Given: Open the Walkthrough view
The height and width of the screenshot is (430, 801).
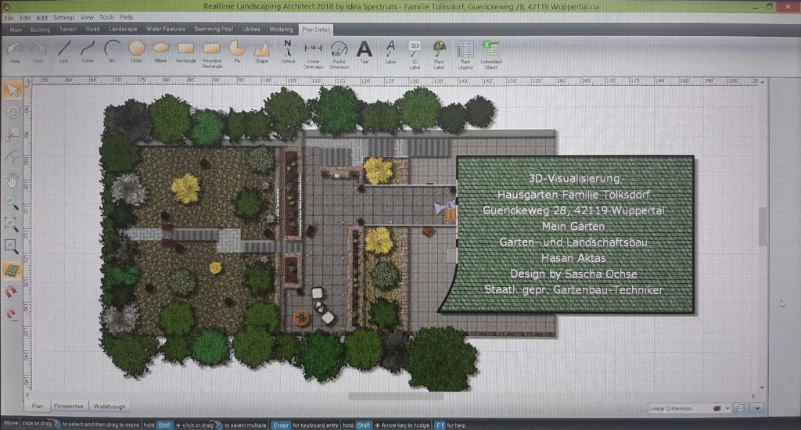Looking at the screenshot, I should [110, 406].
